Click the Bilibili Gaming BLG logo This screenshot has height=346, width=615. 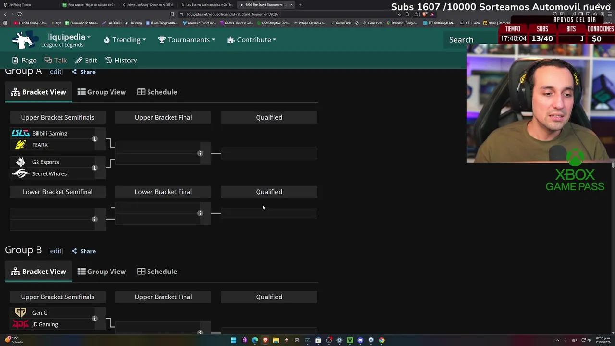[x=21, y=133]
